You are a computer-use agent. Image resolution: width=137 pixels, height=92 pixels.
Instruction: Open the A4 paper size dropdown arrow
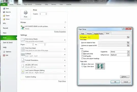click(65, 66)
